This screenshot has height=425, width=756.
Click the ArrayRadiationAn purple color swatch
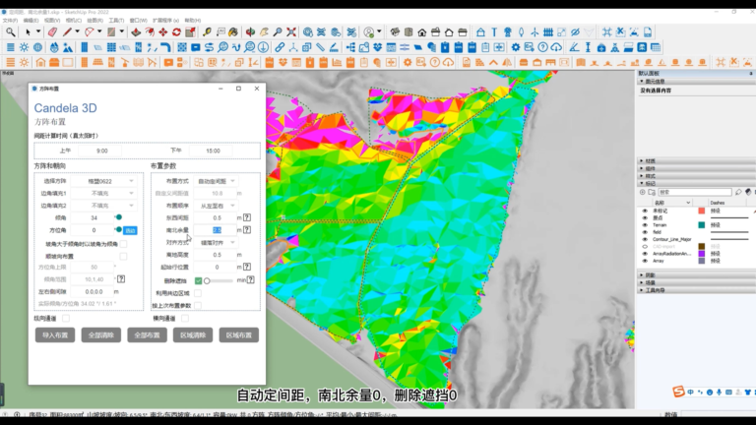(x=702, y=254)
